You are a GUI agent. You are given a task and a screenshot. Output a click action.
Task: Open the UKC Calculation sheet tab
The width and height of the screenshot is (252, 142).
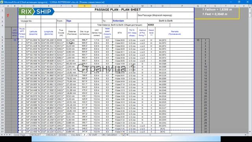coord(109,135)
